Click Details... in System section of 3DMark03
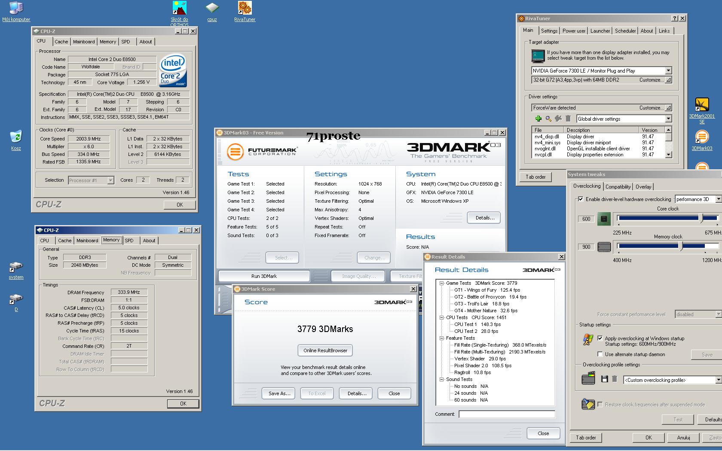Viewport: 722px width, 451px height. point(485,218)
